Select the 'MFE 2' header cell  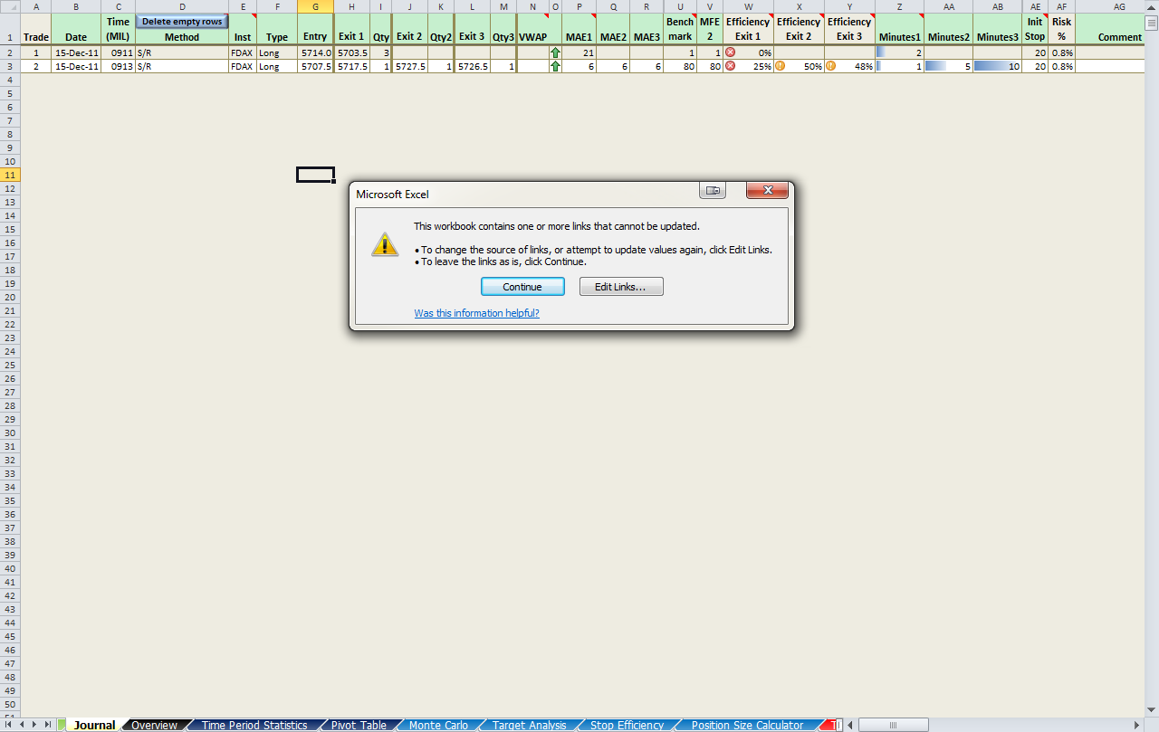click(x=710, y=30)
